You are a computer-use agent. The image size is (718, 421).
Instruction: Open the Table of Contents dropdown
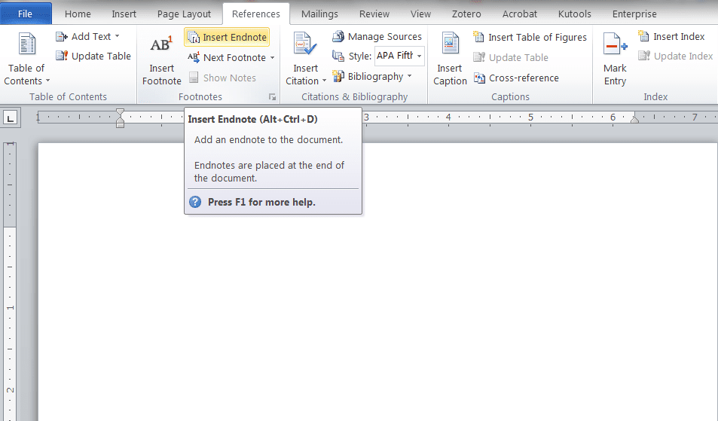27,75
